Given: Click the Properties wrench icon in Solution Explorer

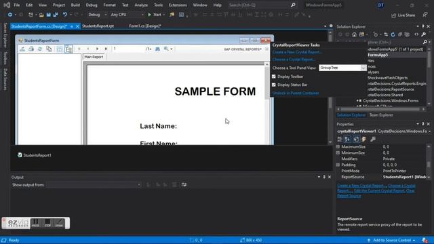Looking at the screenshot, I should click(423, 35).
